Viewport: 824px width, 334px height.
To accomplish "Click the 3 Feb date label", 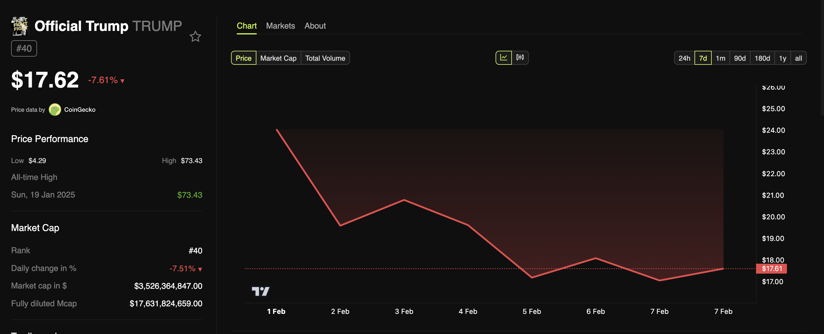I will pyautogui.click(x=404, y=311).
